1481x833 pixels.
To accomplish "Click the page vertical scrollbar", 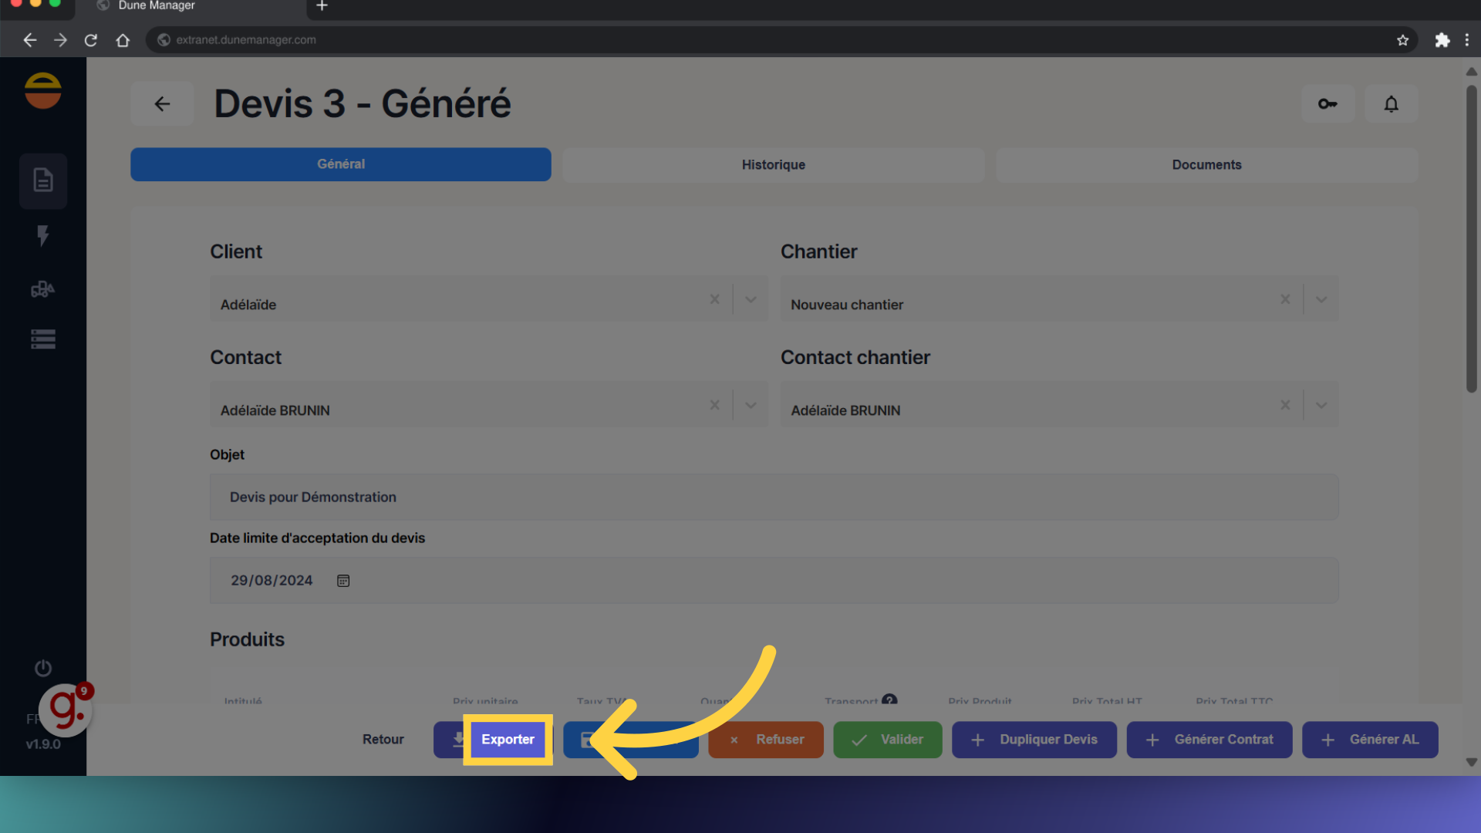I will pos(1471,239).
